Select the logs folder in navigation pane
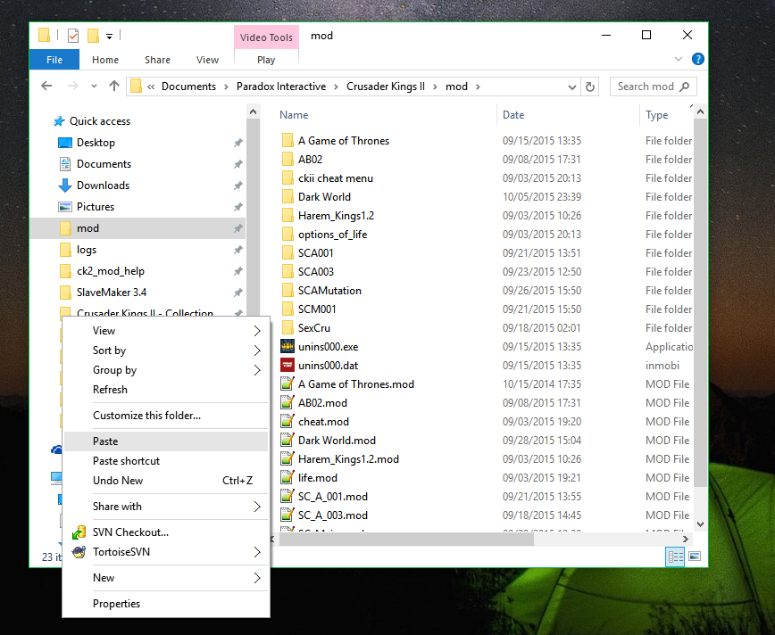 (86, 250)
